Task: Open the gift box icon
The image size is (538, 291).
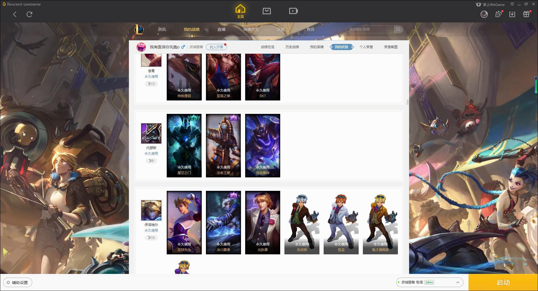Action: (x=527, y=14)
